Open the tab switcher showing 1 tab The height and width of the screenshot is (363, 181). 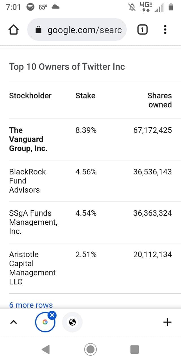pos(143,30)
